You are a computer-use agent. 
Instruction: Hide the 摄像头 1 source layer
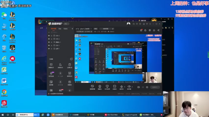49,42
